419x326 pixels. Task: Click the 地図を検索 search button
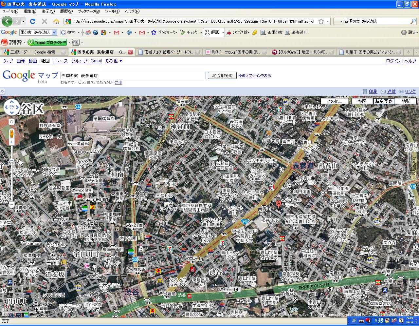point(222,75)
